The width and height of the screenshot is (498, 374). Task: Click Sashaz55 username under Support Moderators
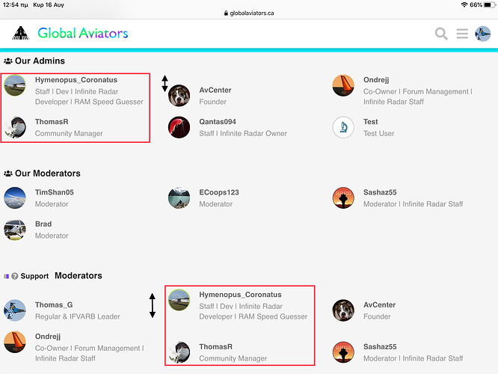pyautogui.click(x=380, y=346)
